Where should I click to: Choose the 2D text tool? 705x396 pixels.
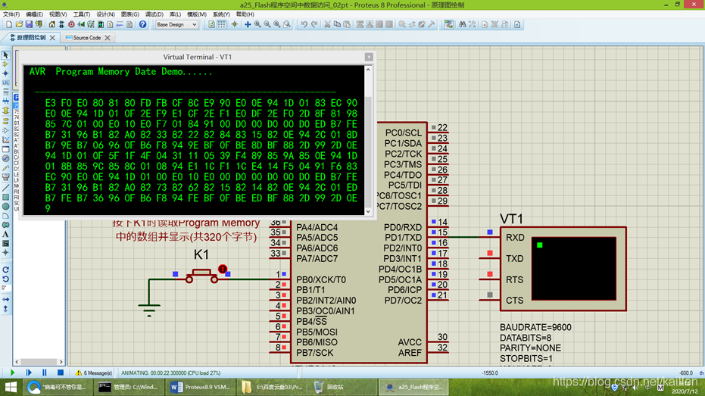coord(5,234)
